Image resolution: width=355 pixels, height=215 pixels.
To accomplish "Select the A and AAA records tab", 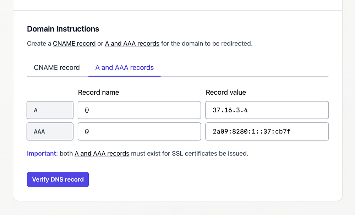I will tap(125, 67).
